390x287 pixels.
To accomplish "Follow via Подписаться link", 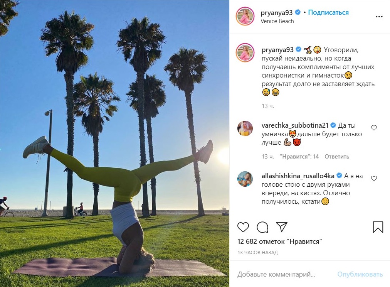I will tap(328, 12).
